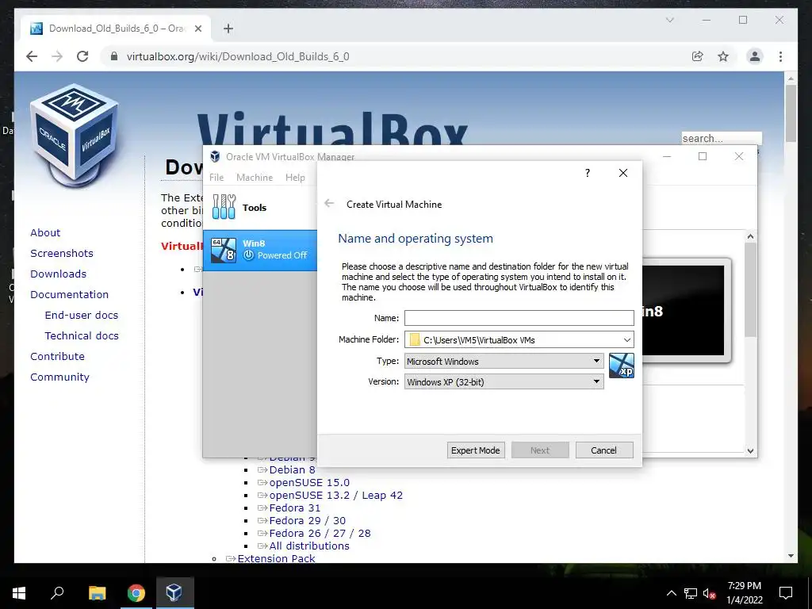Select the Download_Old_Builds_6_0 browser tab

click(116, 29)
